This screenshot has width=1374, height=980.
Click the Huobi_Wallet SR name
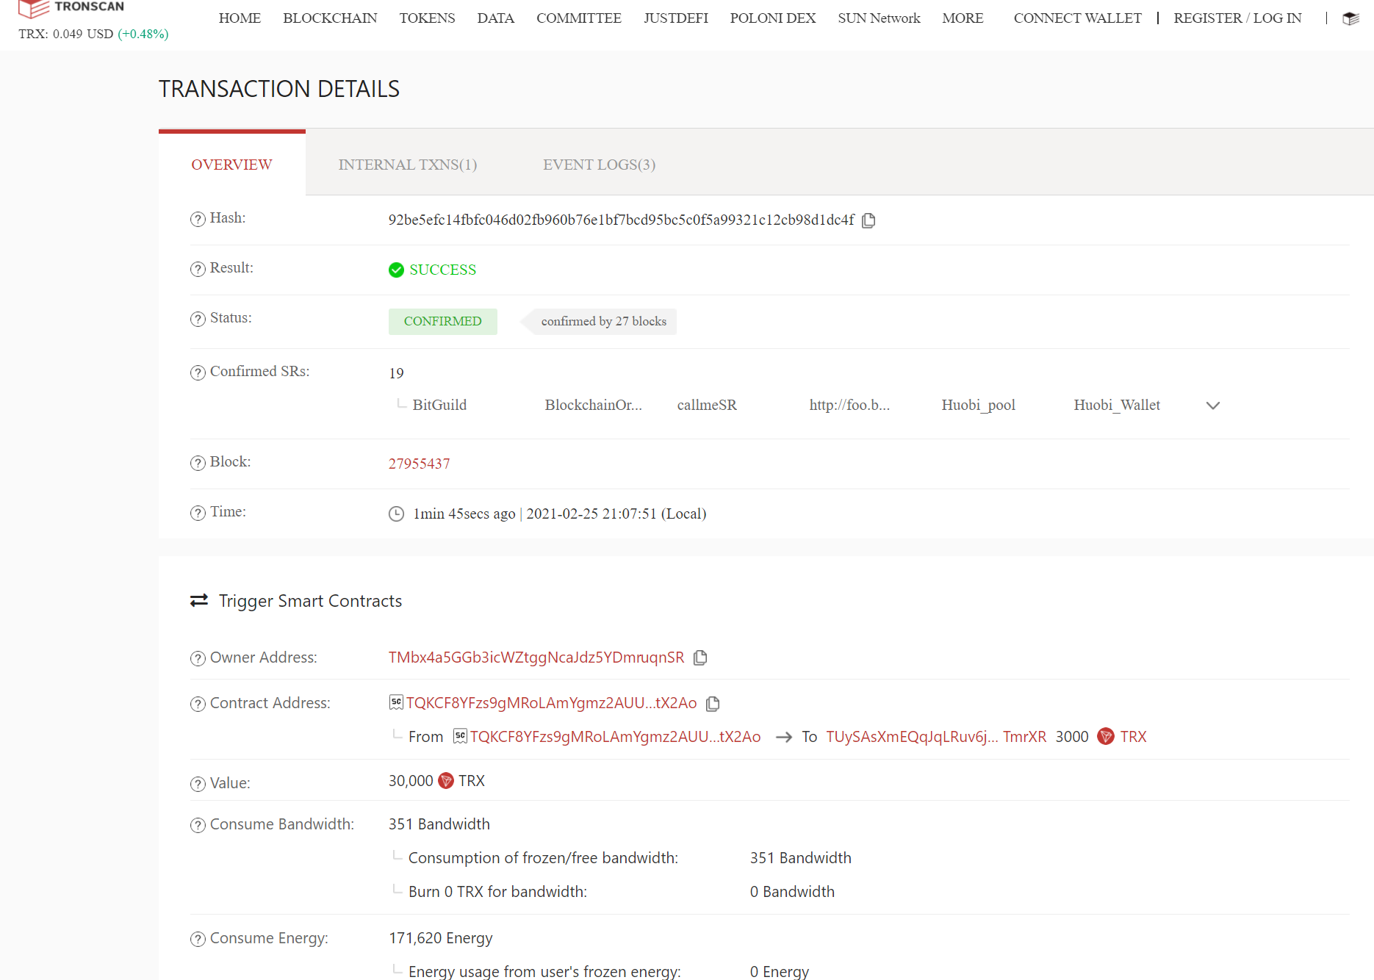[x=1117, y=405]
